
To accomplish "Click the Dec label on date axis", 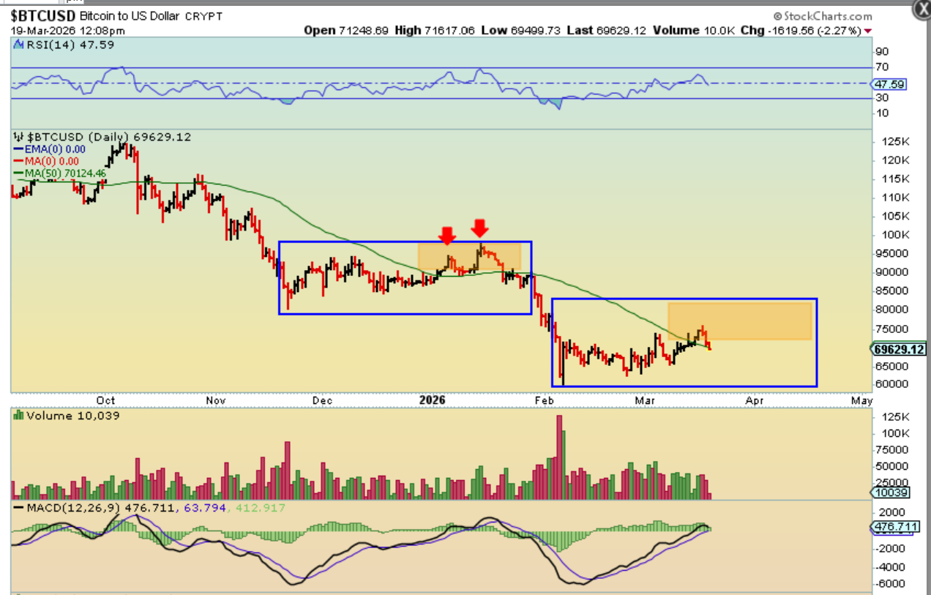I will pyautogui.click(x=322, y=400).
